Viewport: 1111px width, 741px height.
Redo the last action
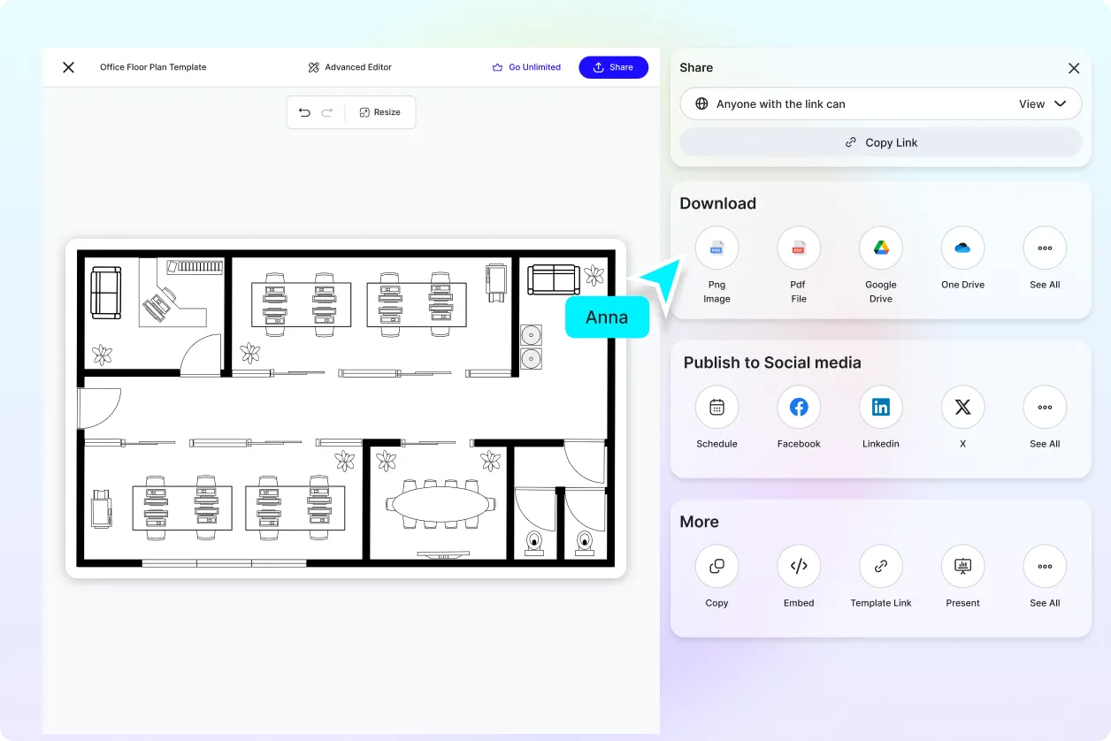pos(327,112)
